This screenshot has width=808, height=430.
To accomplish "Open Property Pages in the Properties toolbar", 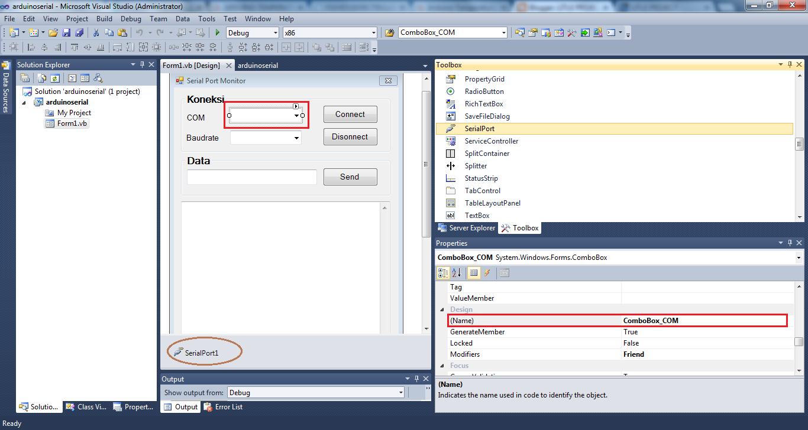I will tap(505, 273).
